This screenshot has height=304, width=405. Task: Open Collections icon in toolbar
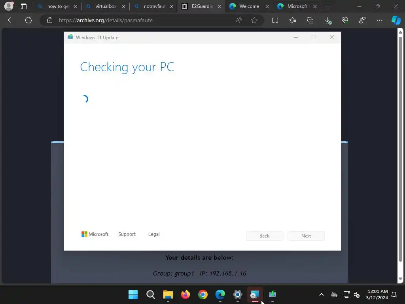point(310,20)
